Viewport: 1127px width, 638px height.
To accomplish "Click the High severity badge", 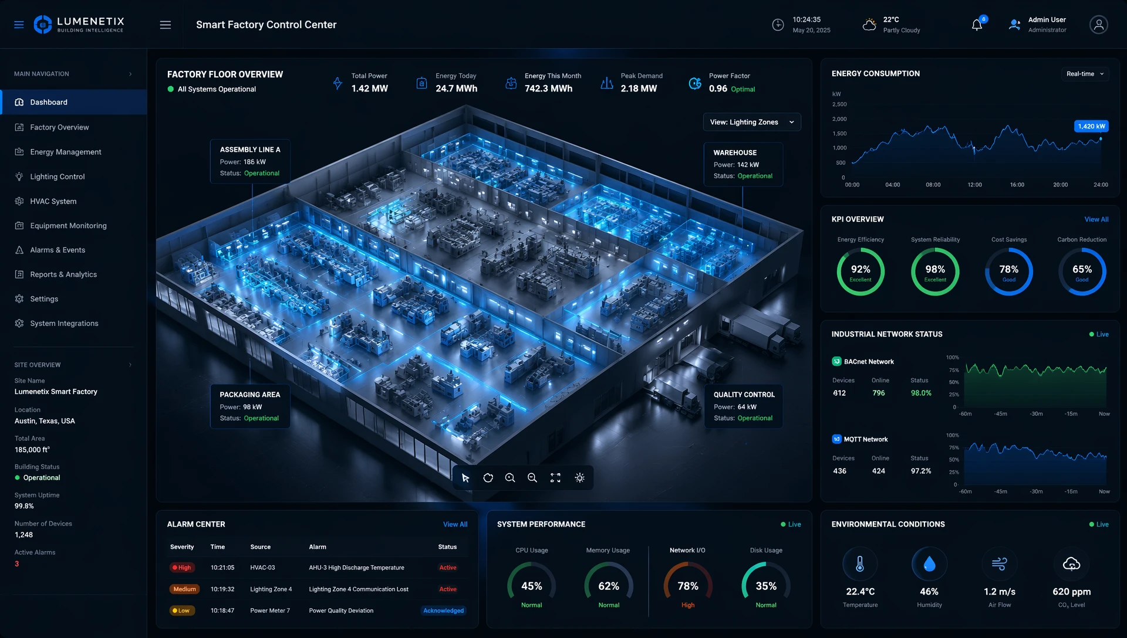I will click(181, 568).
